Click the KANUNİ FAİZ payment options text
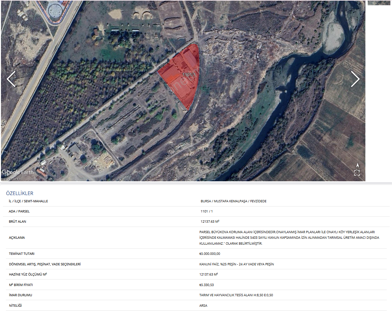This screenshot has height=311, width=392. [x=236, y=264]
